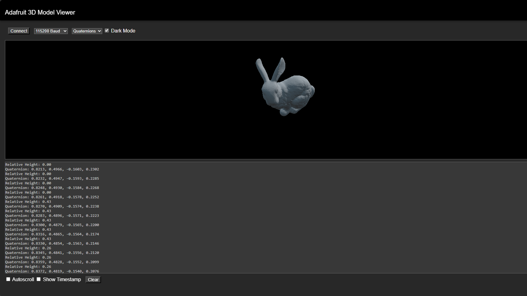This screenshot has height=296, width=527.
Task: Turn on the Show Timestamp checkbox
Action: click(x=39, y=279)
